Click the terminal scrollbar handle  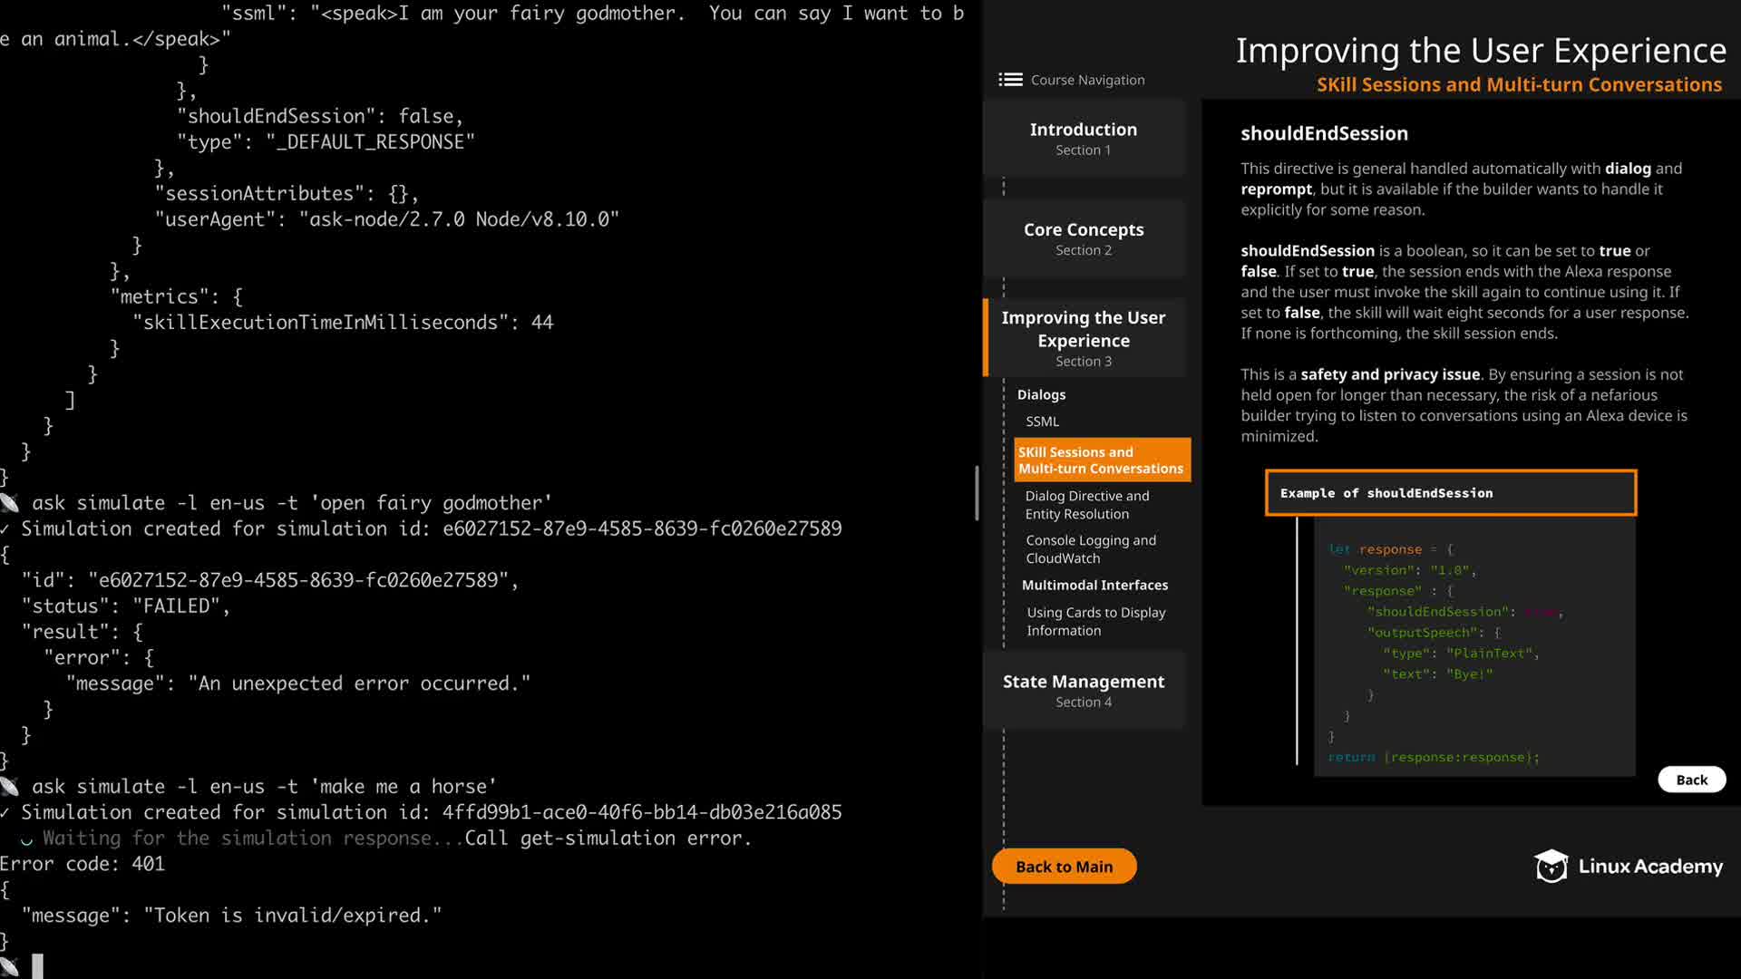click(977, 493)
